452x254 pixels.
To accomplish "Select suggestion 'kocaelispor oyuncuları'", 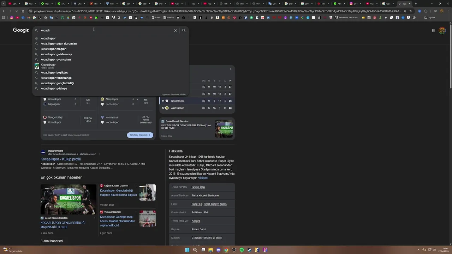I will pyautogui.click(x=111, y=60).
